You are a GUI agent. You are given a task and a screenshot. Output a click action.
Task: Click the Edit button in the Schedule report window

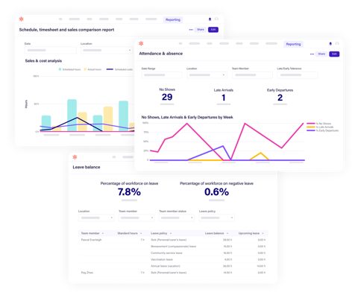click(x=213, y=30)
